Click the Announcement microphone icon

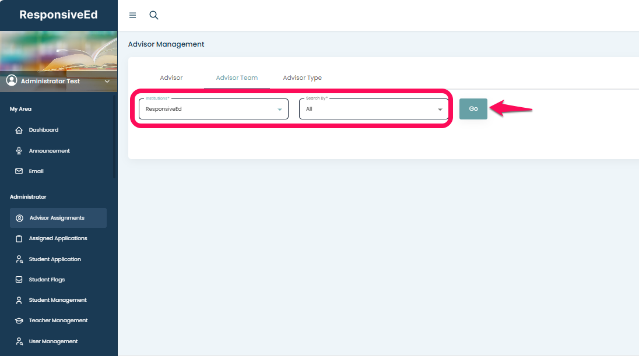[x=19, y=151]
